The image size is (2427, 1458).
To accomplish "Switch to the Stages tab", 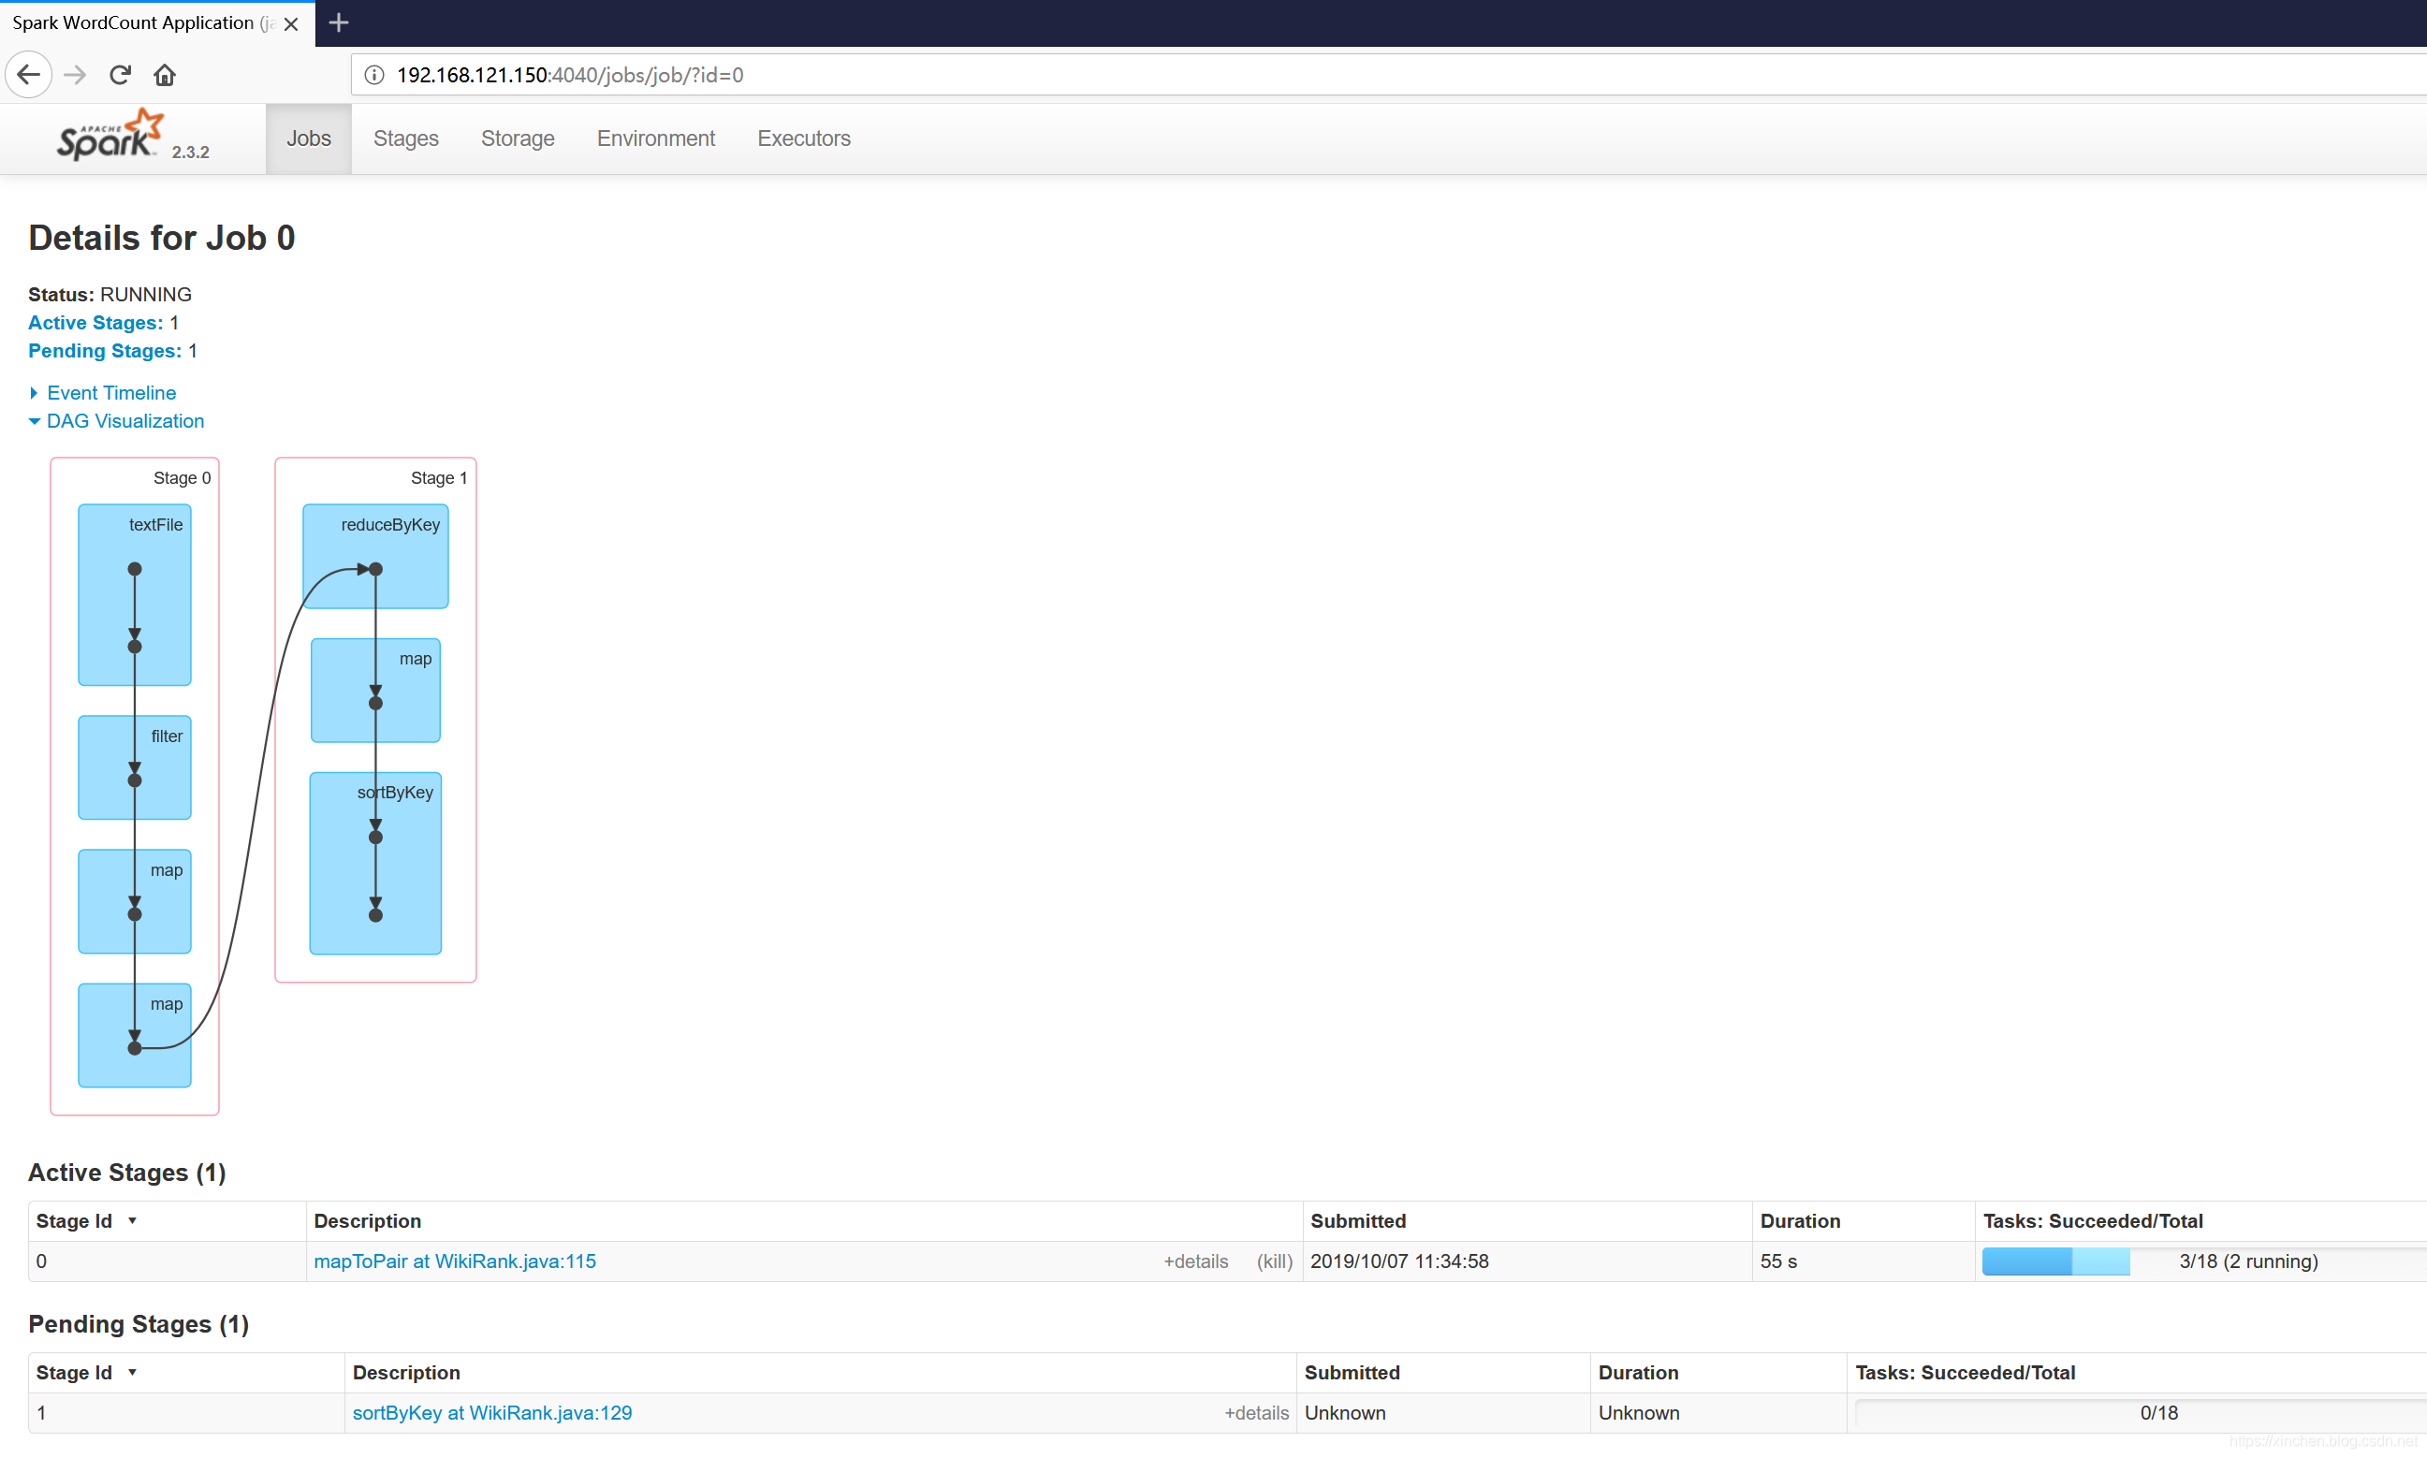I will coord(406,139).
